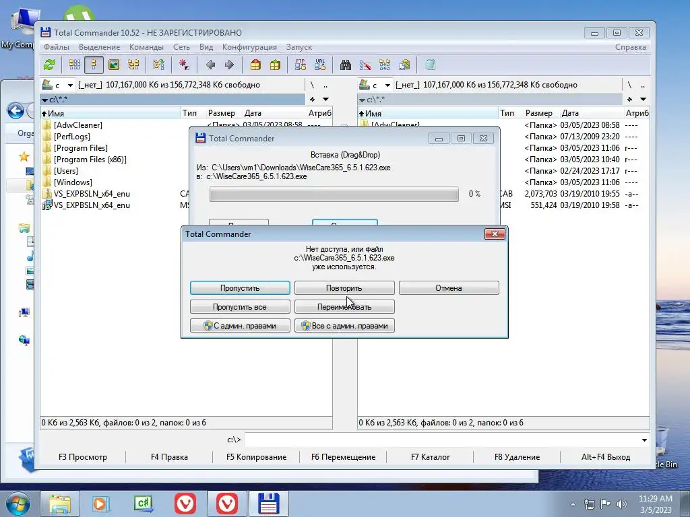Click the Все с админ. правами button
Screen dimensions: 690x517
(x=344, y=326)
